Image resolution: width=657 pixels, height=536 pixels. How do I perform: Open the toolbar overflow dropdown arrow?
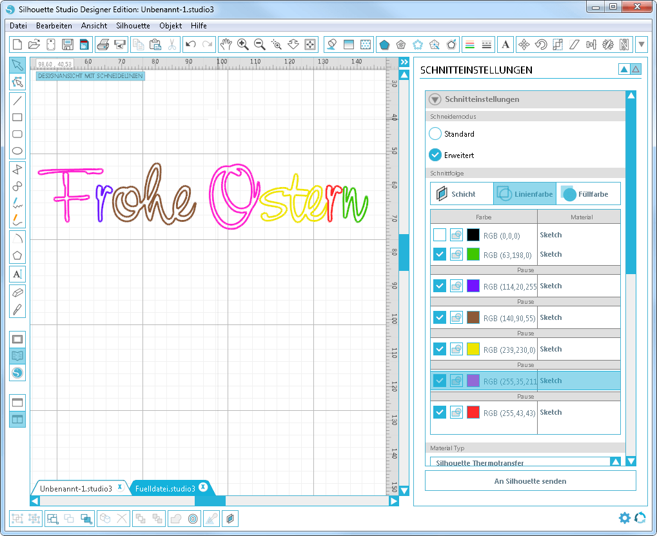pos(642,45)
